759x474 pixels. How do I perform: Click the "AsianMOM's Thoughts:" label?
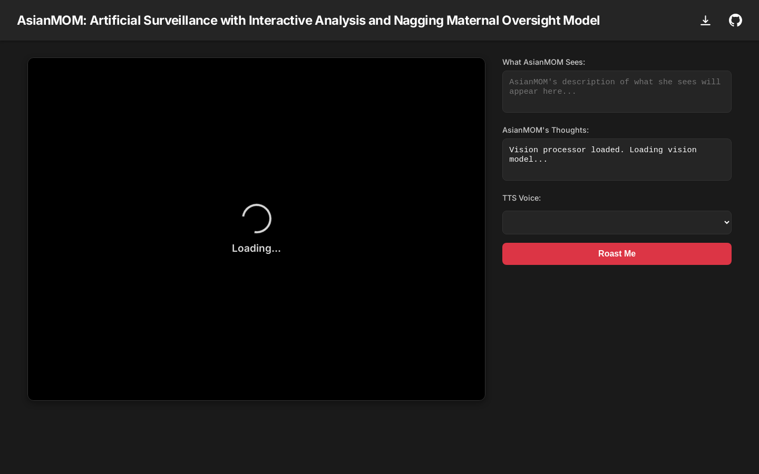(x=546, y=130)
